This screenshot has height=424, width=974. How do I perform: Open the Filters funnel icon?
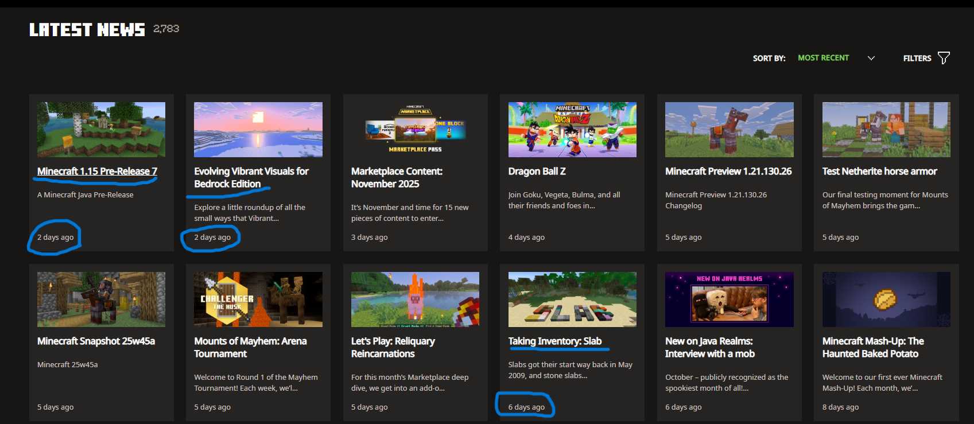(943, 58)
